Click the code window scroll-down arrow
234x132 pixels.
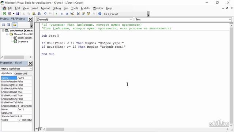pyautogui.click(x=231, y=126)
